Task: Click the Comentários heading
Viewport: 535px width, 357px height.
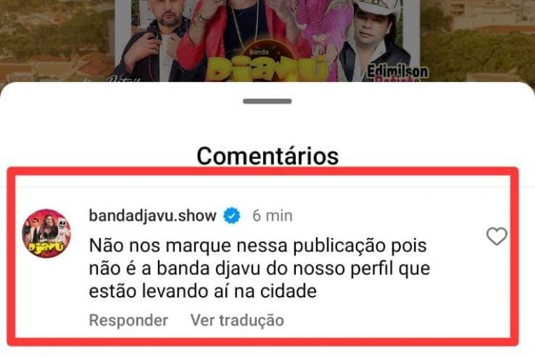Action: [267, 156]
